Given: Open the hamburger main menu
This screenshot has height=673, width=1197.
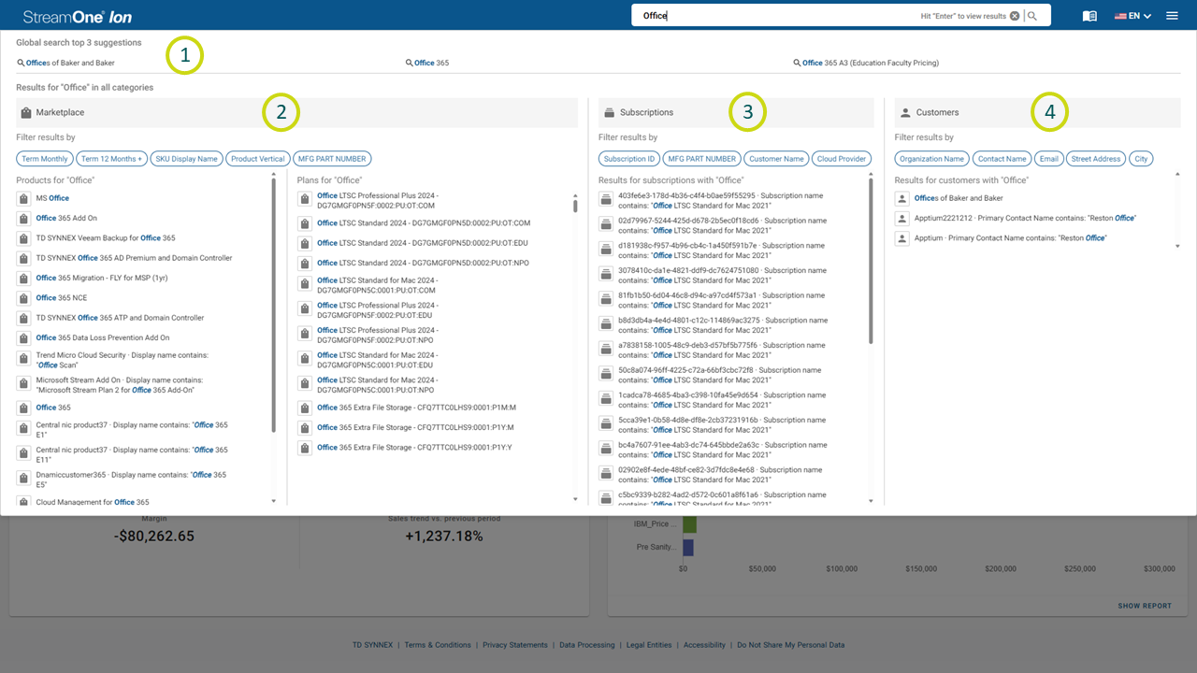Looking at the screenshot, I should 1172,16.
